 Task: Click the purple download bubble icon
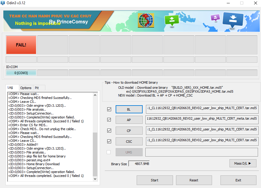pyautogui.click(x=215, y=17)
